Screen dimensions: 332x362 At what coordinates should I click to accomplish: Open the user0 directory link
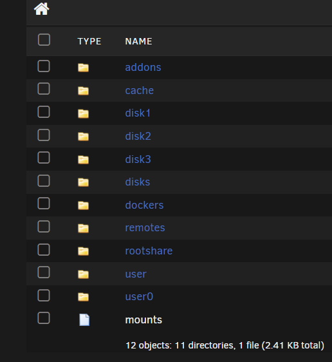click(139, 297)
